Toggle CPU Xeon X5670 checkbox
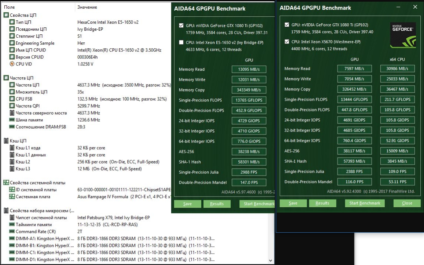Screen dimensions: 424x265 [x=287, y=42]
